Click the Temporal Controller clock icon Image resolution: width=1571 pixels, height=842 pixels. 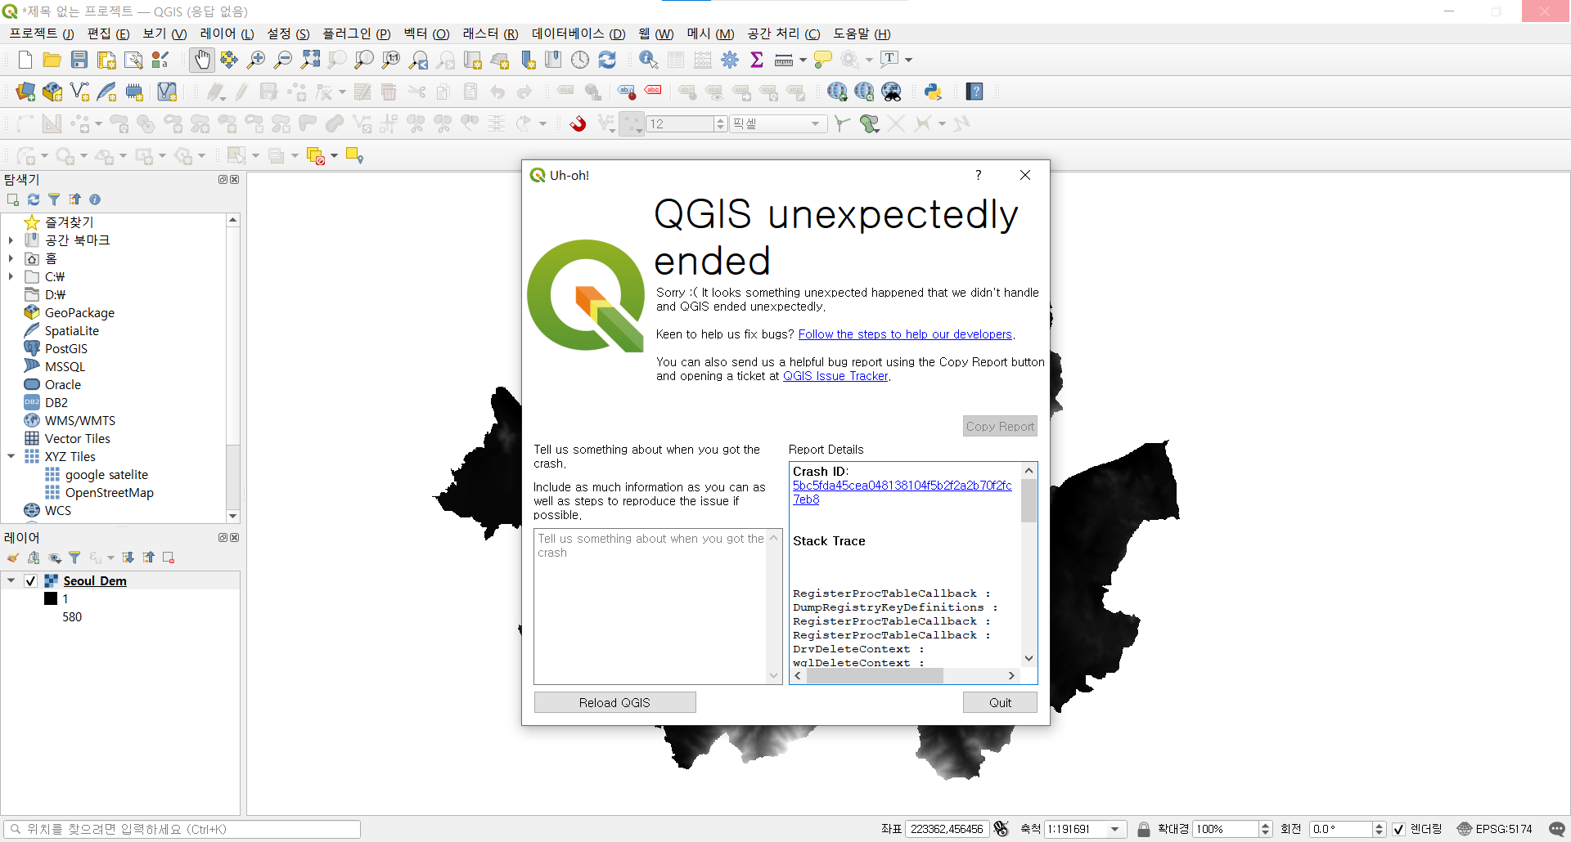click(580, 60)
